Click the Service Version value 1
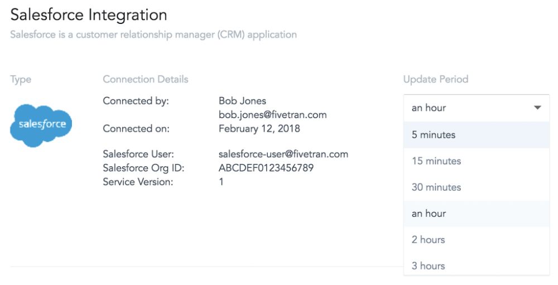 [x=221, y=182]
